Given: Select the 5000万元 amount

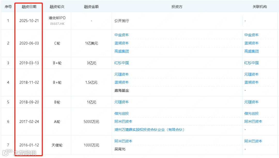Looking at the screenshot, I should click(x=91, y=122).
